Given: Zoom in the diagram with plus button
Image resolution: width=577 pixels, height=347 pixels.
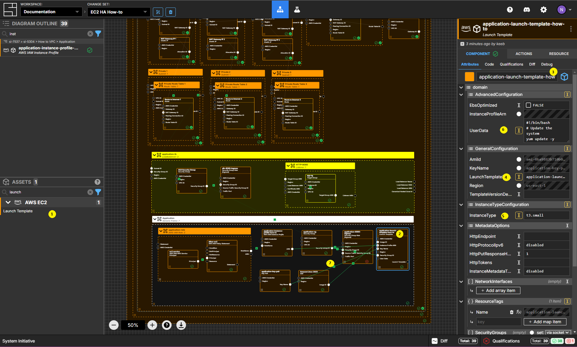Looking at the screenshot, I should point(152,325).
